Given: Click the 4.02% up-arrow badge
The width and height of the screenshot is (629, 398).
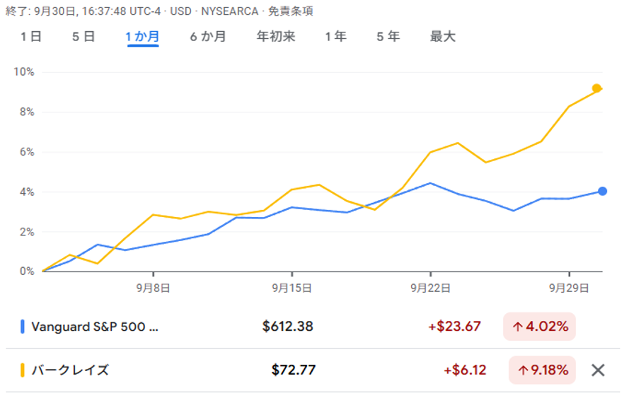Looking at the screenshot, I should [539, 327].
